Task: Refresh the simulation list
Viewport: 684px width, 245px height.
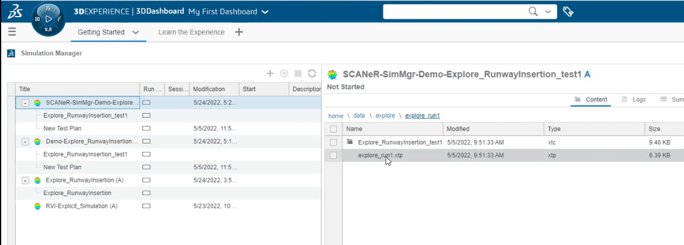Action: pos(312,73)
